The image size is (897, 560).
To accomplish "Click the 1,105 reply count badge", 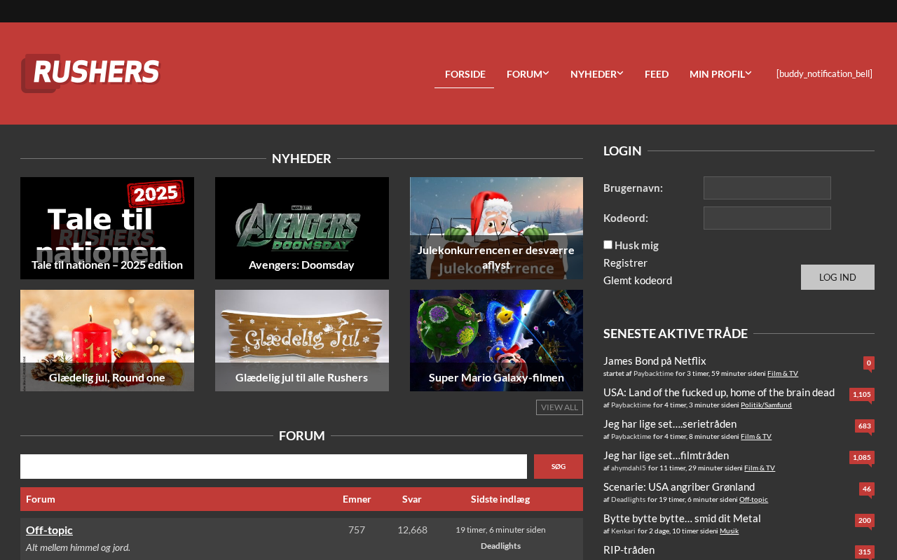I will point(862,394).
